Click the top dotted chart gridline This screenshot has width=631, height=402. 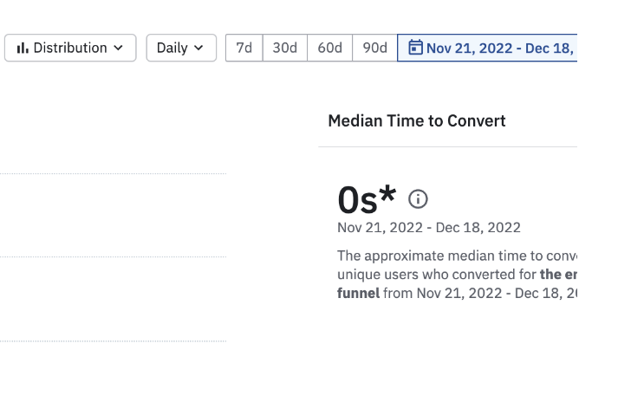coord(113,174)
